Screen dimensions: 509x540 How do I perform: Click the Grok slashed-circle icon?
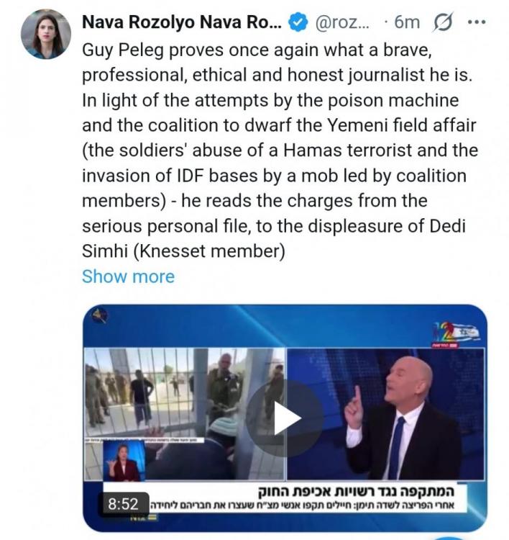pyautogui.click(x=442, y=22)
